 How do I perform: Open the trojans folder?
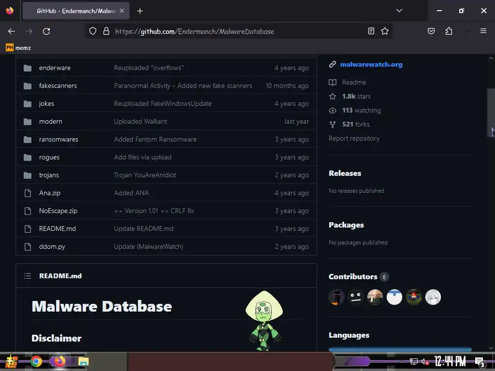(49, 175)
